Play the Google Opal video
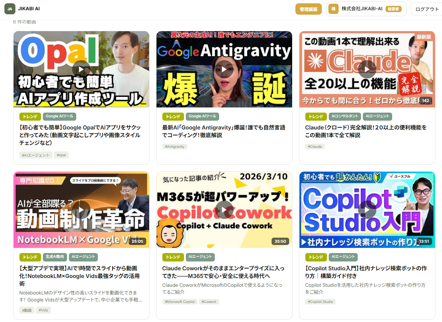442x322 pixels. (81, 69)
